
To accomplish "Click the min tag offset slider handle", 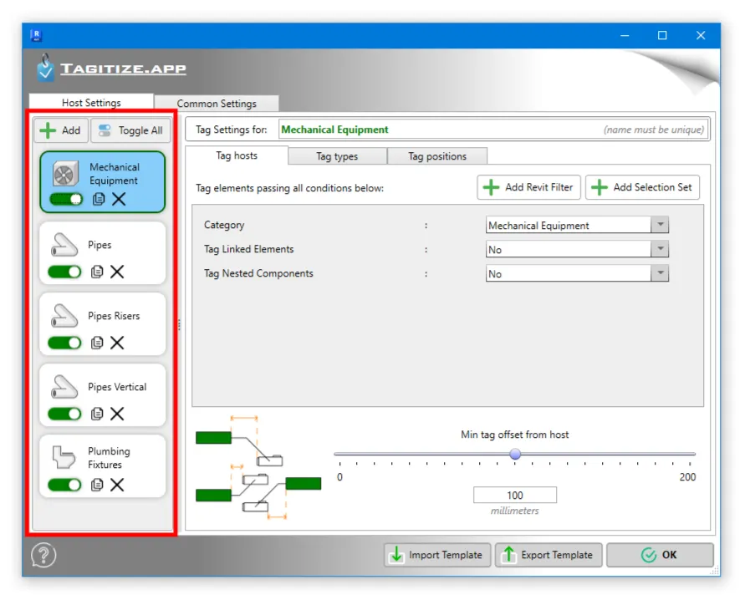I will [x=515, y=454].
